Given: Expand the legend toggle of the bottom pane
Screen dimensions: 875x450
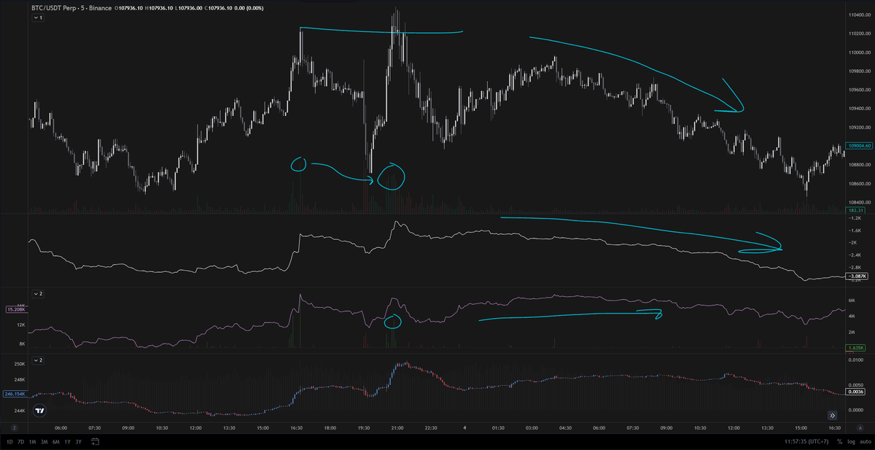Looking at the screenshot, I should pos(38,360).
